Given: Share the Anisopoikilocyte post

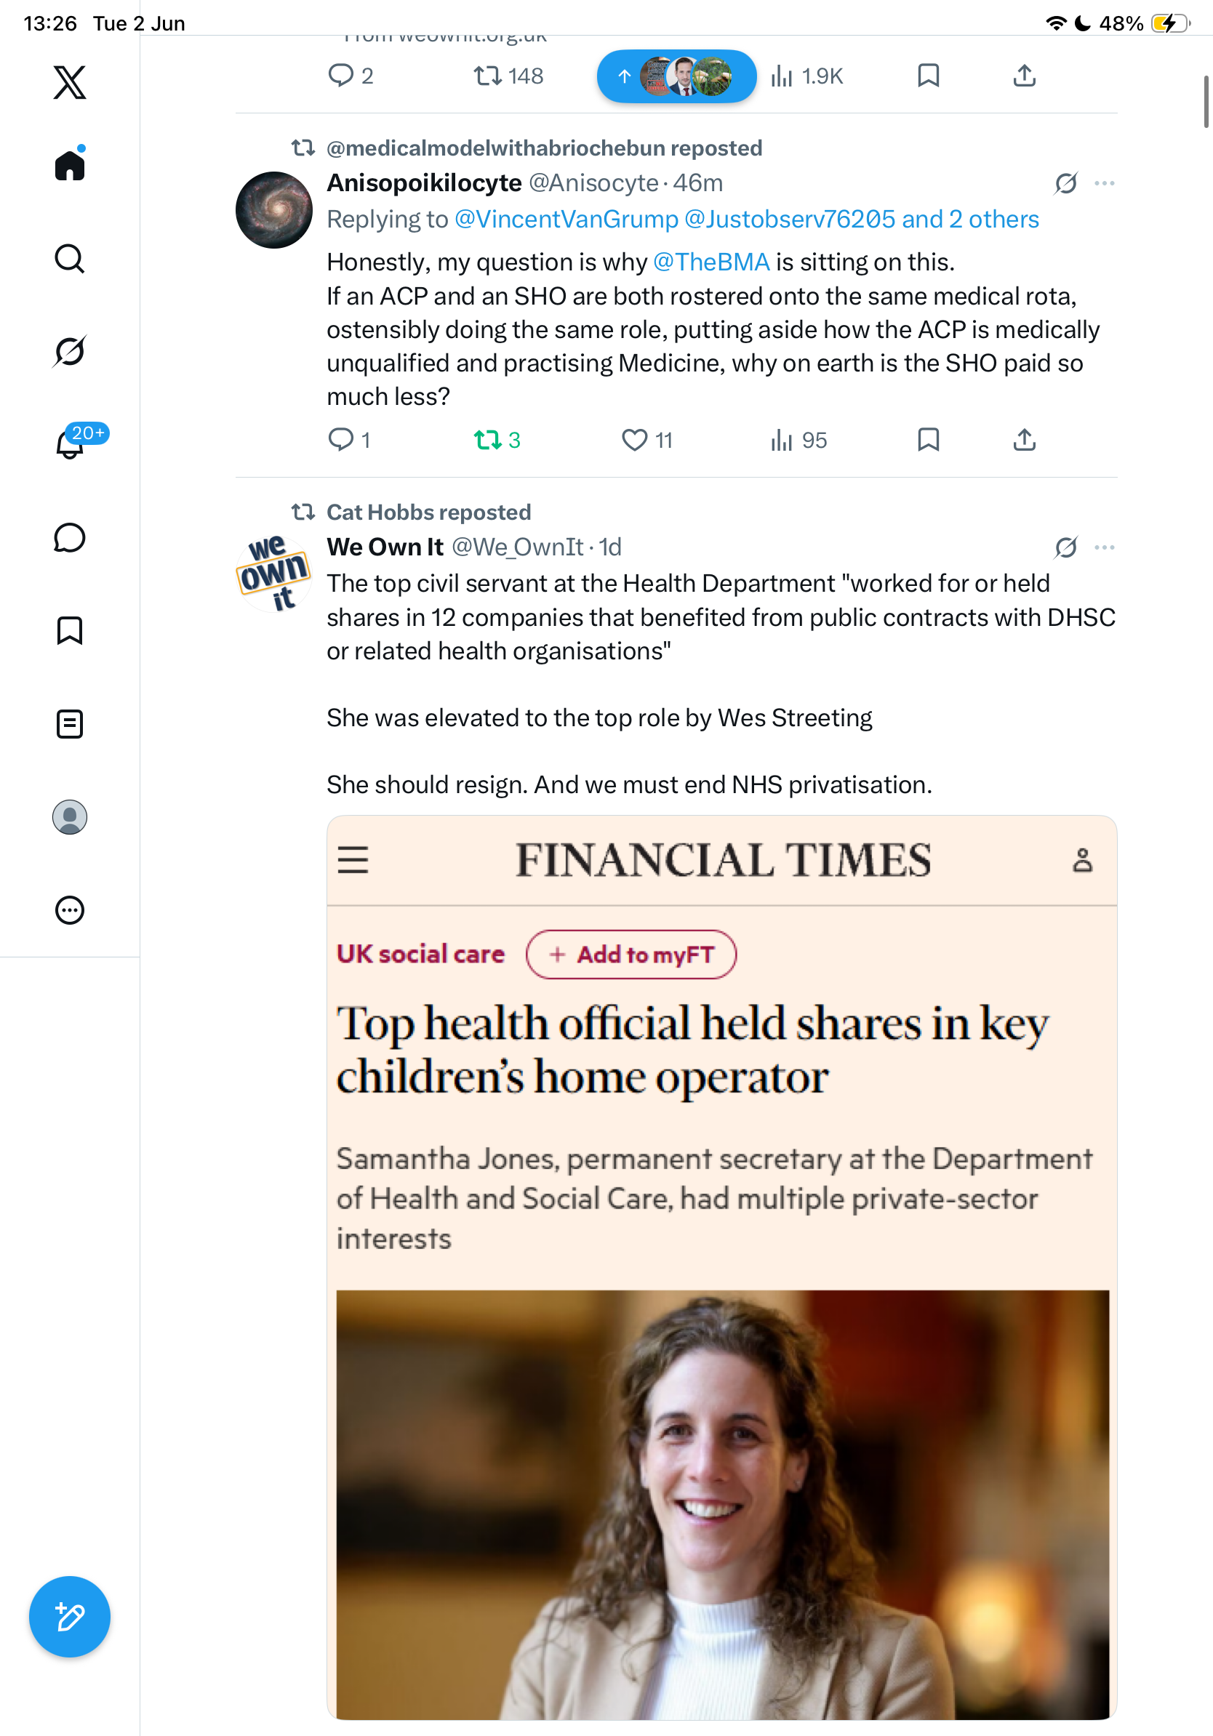Looking at the screenshot, I should 1024,440.
